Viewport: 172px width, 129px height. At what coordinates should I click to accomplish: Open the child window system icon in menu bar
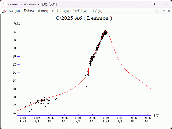pyautogui.click(x=4, y=11)
